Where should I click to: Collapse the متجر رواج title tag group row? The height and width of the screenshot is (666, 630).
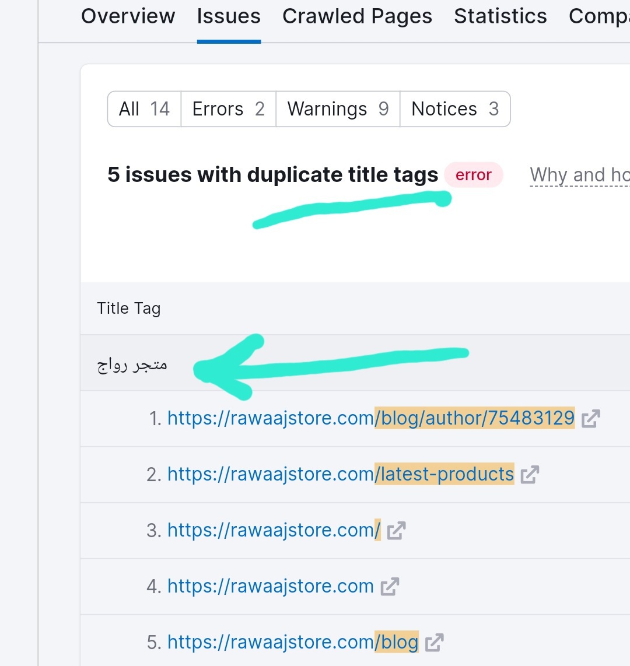click(132, 364)
